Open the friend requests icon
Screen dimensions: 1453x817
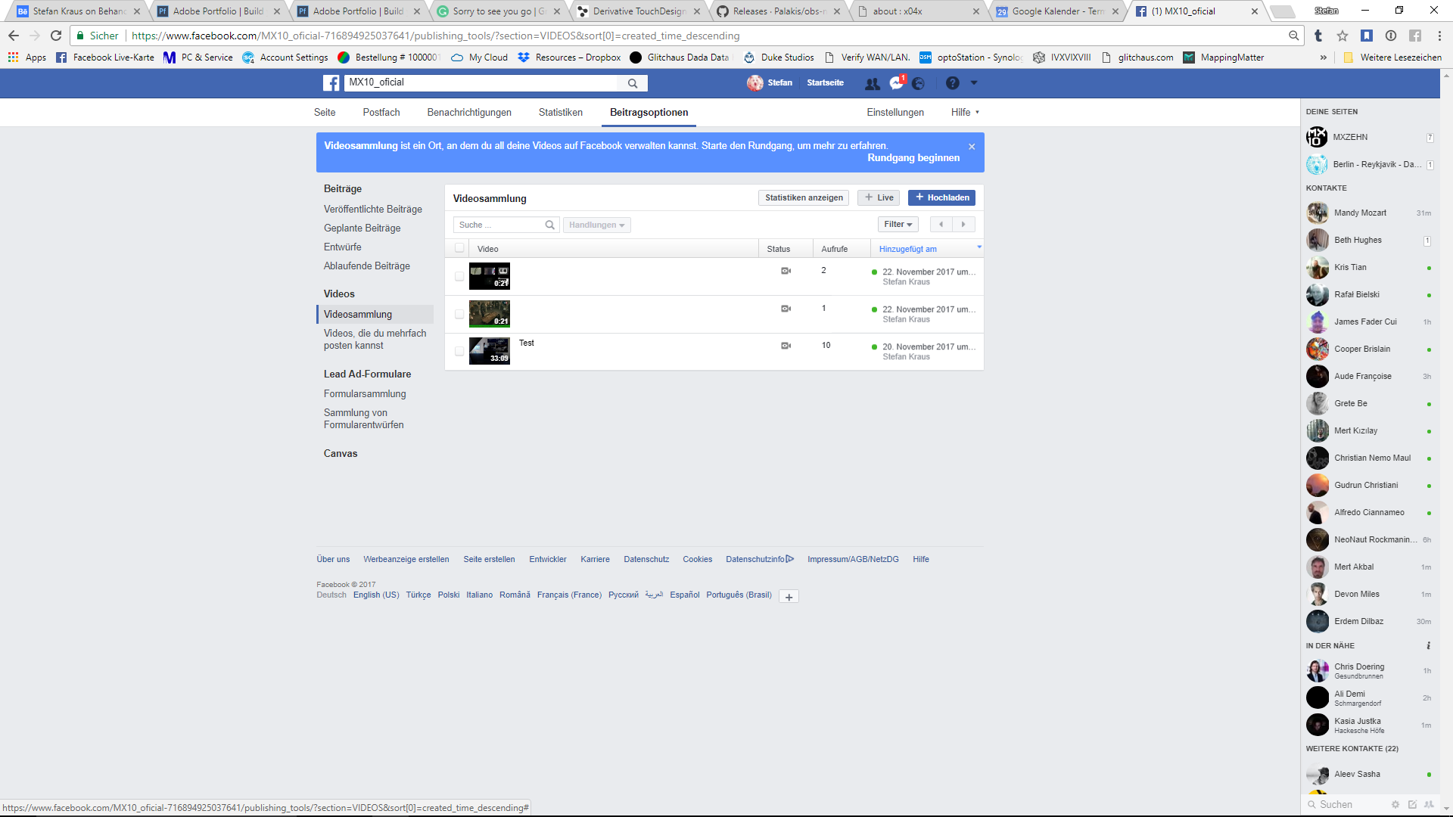tap(872, 83)
